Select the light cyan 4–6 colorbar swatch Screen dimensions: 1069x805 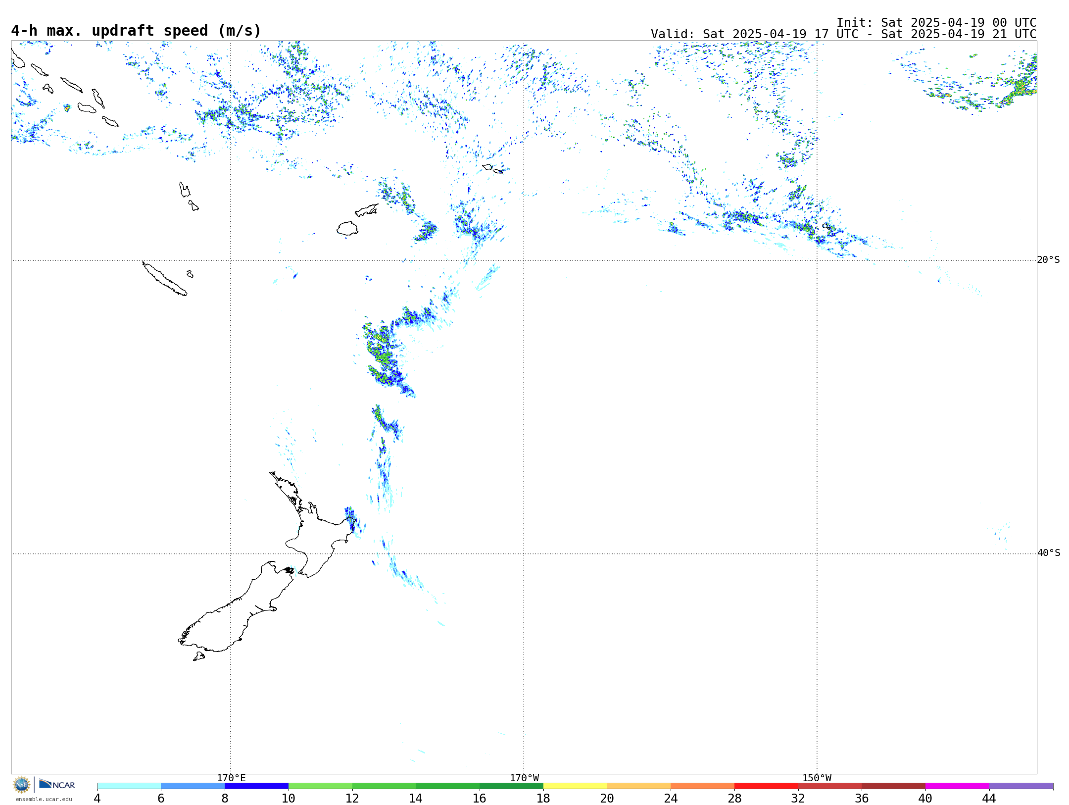pos(129,786)
